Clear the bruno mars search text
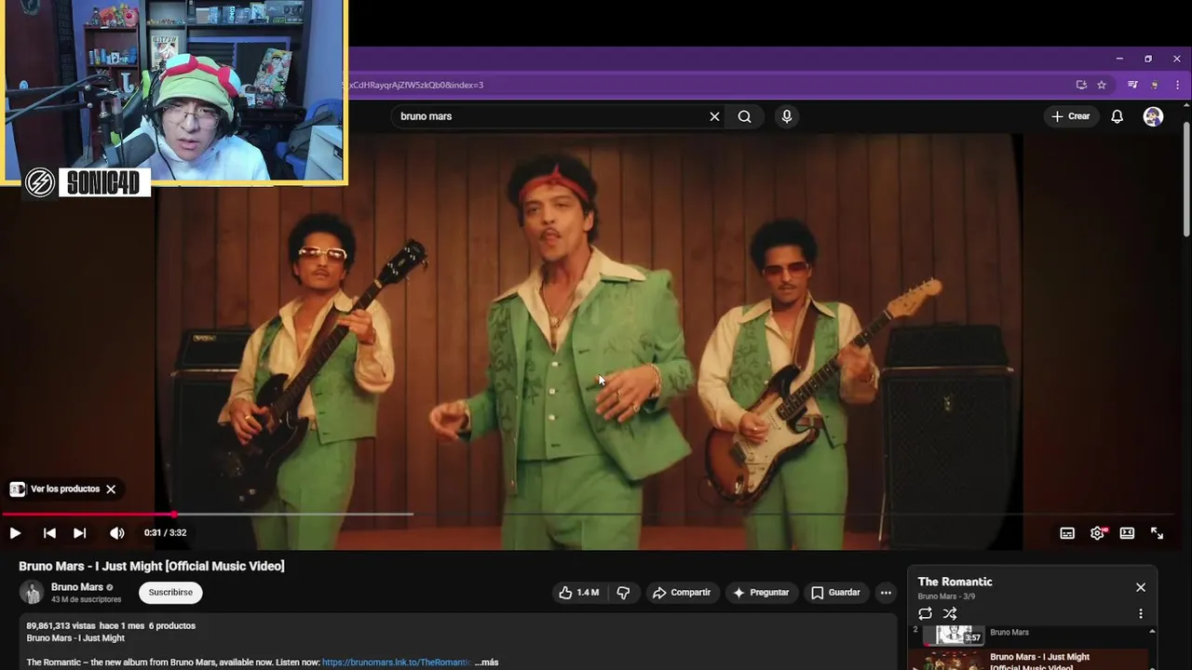This screenshot has height=670, width=1192. (714, 116)
